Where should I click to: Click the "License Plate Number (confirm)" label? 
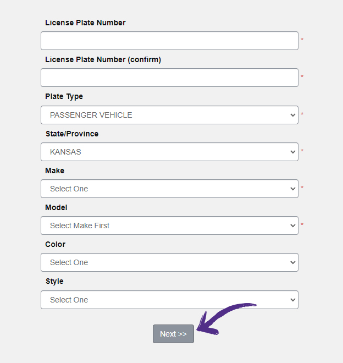tap(103, 59)
